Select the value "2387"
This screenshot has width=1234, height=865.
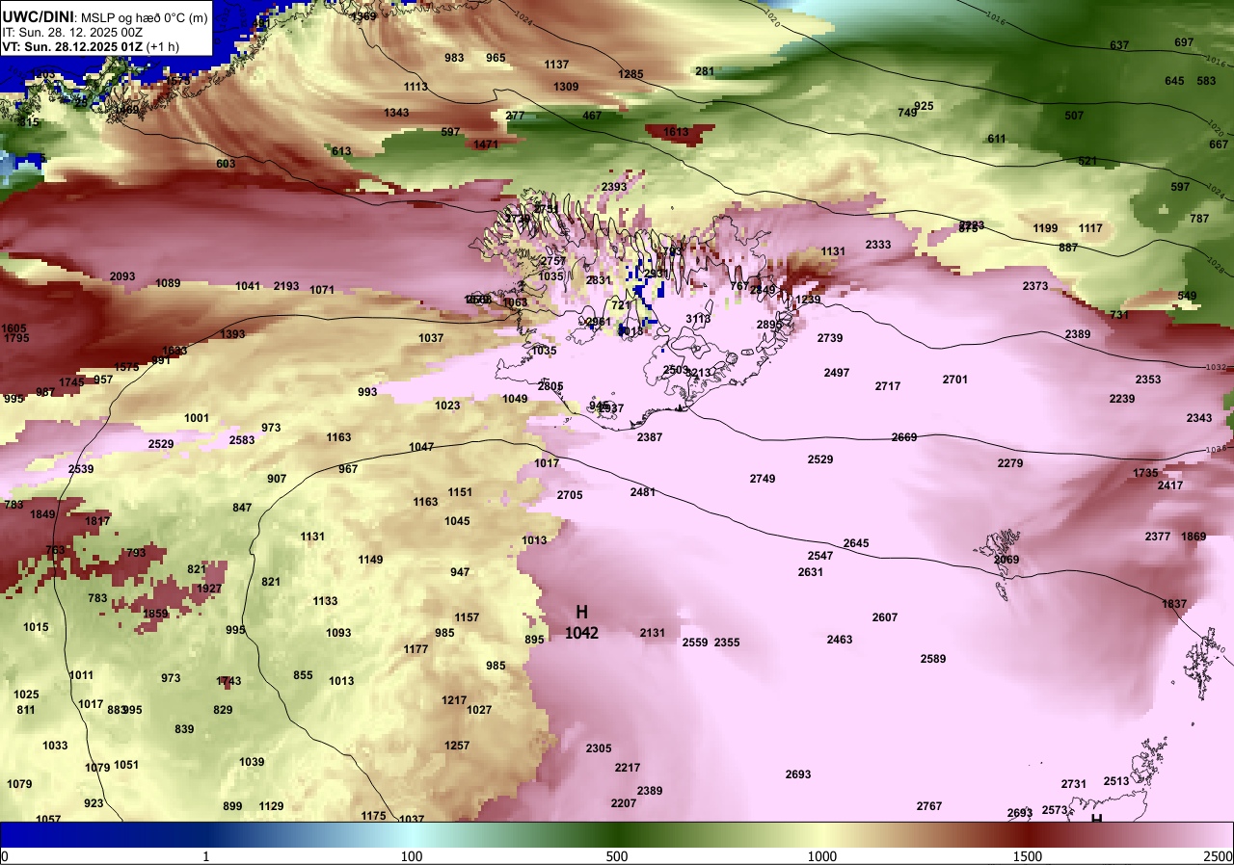[650, 437]
